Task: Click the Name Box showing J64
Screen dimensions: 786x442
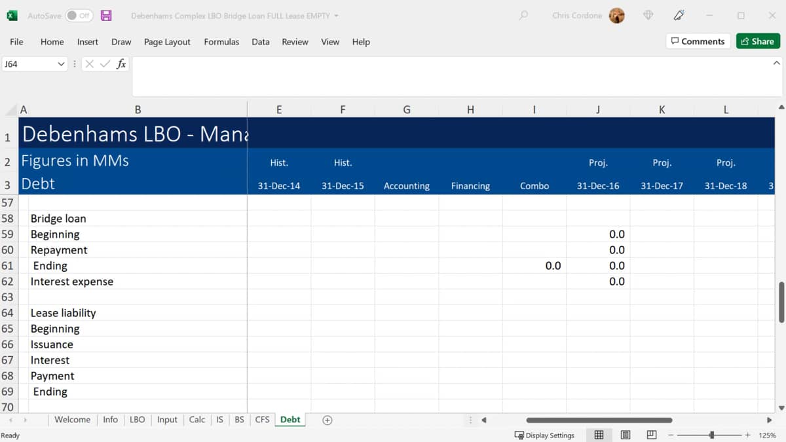Action: click(x=29, y=64)
